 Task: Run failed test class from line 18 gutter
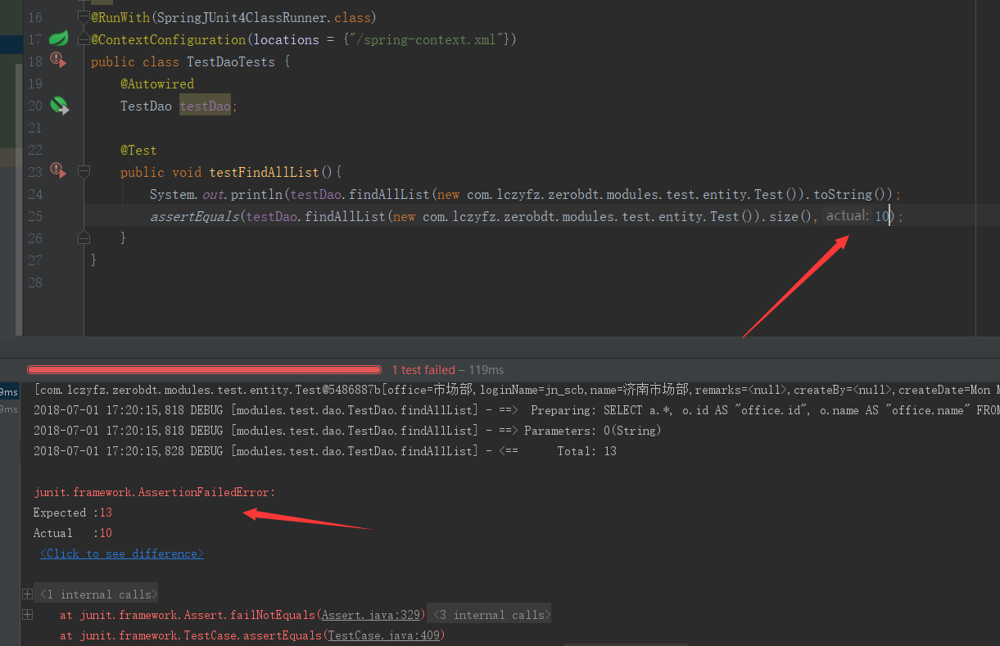point(58,60)
